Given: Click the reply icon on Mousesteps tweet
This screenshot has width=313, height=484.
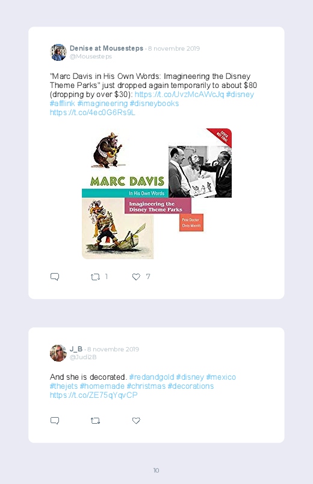Looking at the screenshot, I should click(x=55, y=277).
